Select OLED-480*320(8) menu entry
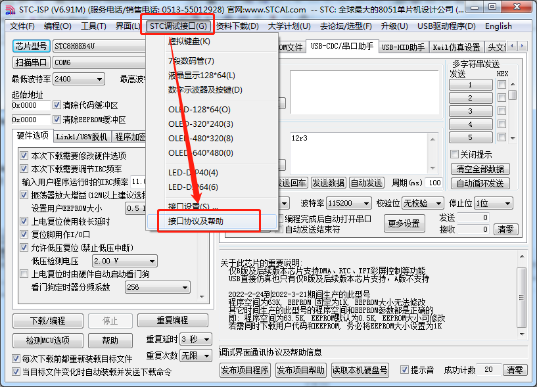Viewport: 537px width, 387px height. tap(212, 139)
